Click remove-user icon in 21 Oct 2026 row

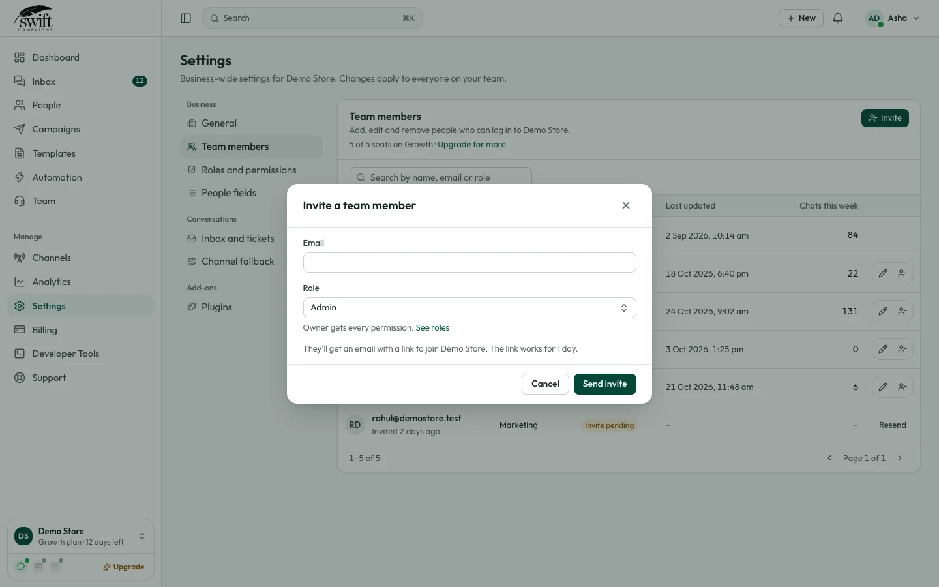(902, 387)
